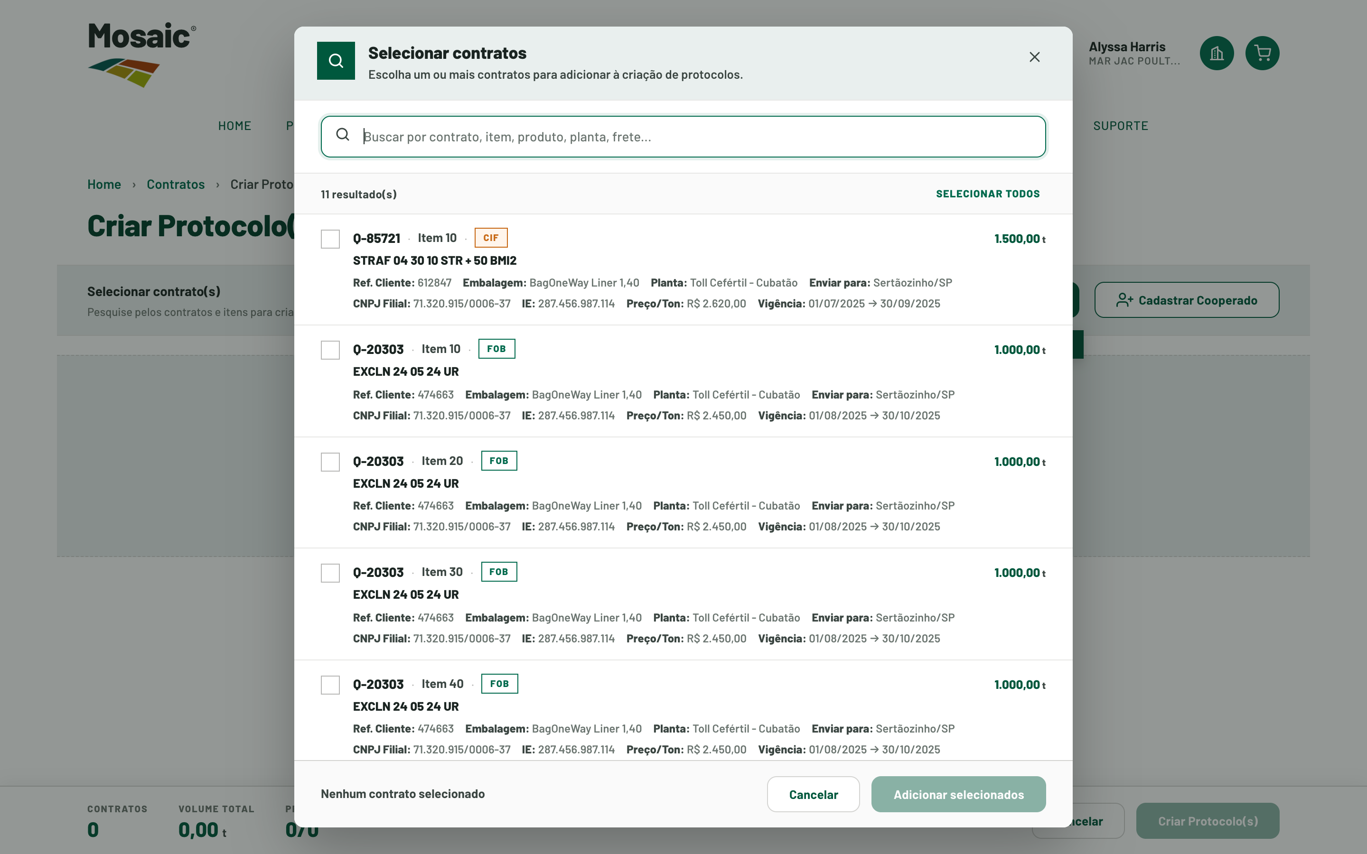Click Preço/Ton R$ 2.620,00 value

(x=716, y=304)
